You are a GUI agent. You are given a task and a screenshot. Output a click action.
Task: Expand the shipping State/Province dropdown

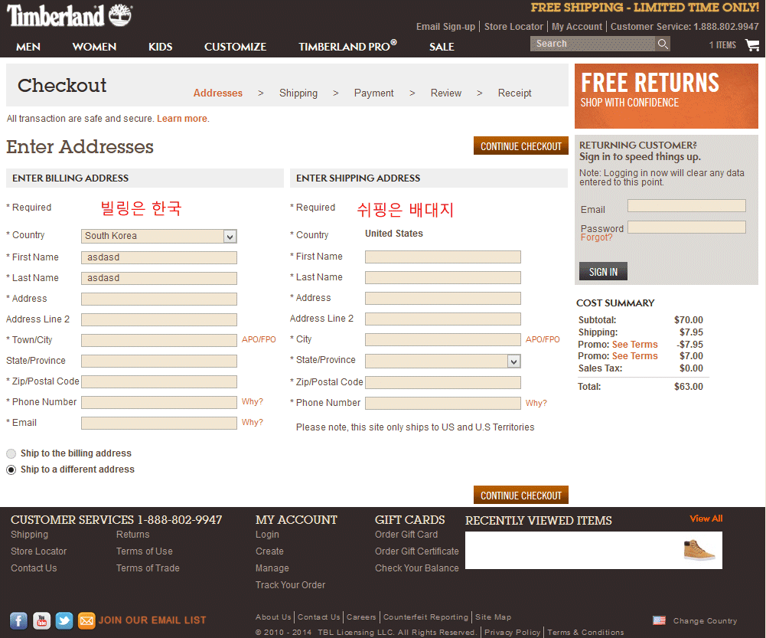click(442, 361)
